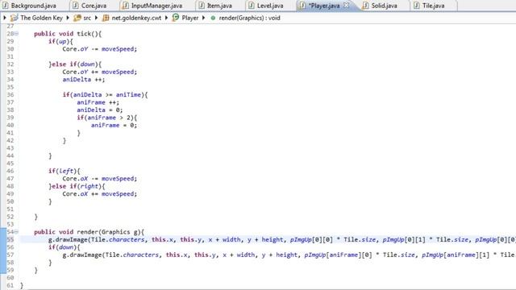Click the green render method icon

[213, 18]
